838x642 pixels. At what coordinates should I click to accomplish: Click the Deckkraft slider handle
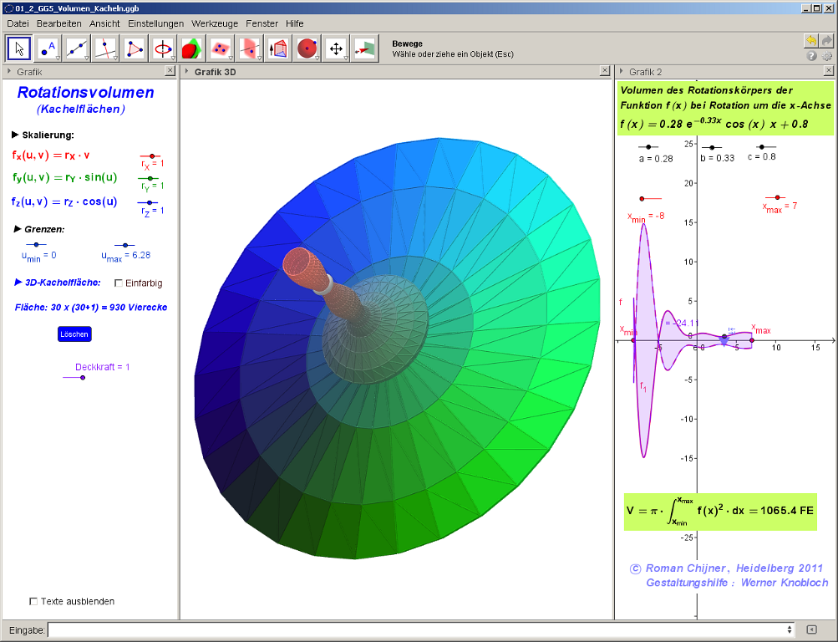pyautogui.click(x=82, y=377)
